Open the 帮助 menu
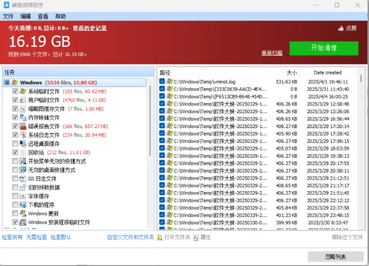 point(60,16)
